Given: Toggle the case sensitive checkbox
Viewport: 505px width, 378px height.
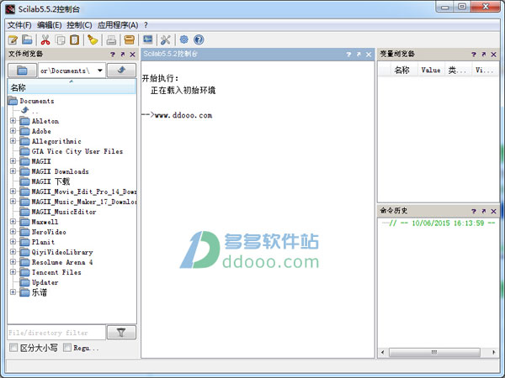Looking at the screenshot, I should tap(13, 348).
